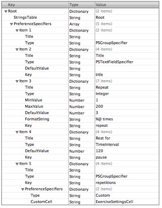The image size is (162, 208).
Task: Select the TimeInterval value cell
Action: [x=127, y=144]
